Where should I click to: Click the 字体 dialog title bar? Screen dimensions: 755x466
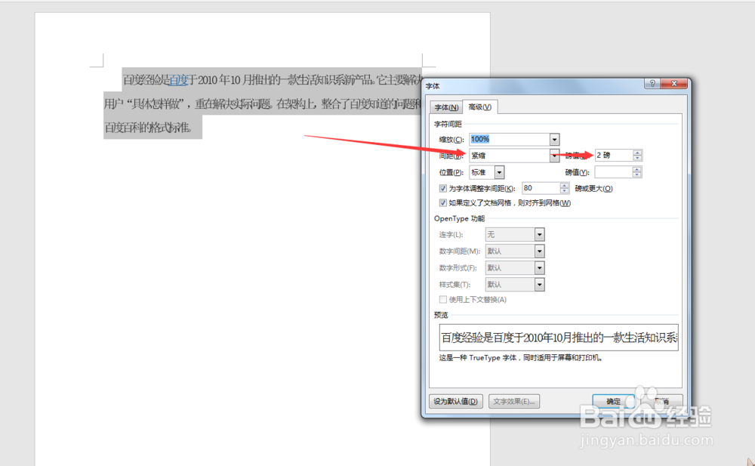(534, 85)
